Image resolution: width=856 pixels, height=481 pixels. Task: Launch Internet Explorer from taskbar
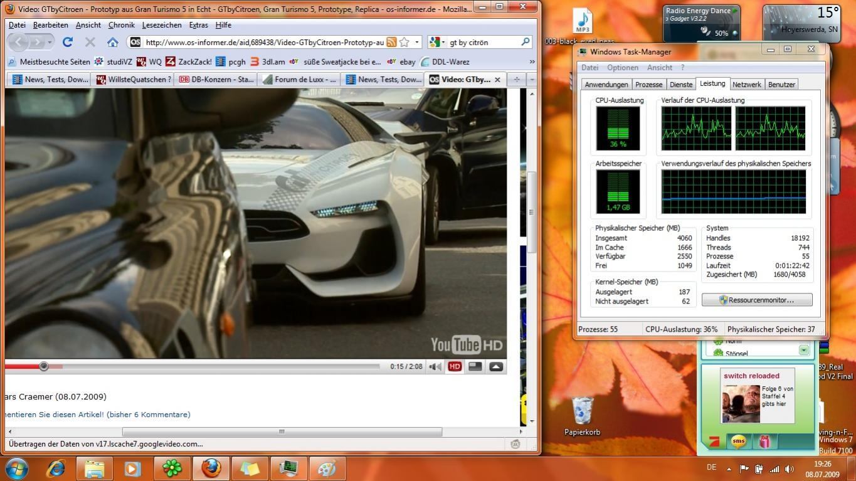pyautogui.click(x=56, y=468)
